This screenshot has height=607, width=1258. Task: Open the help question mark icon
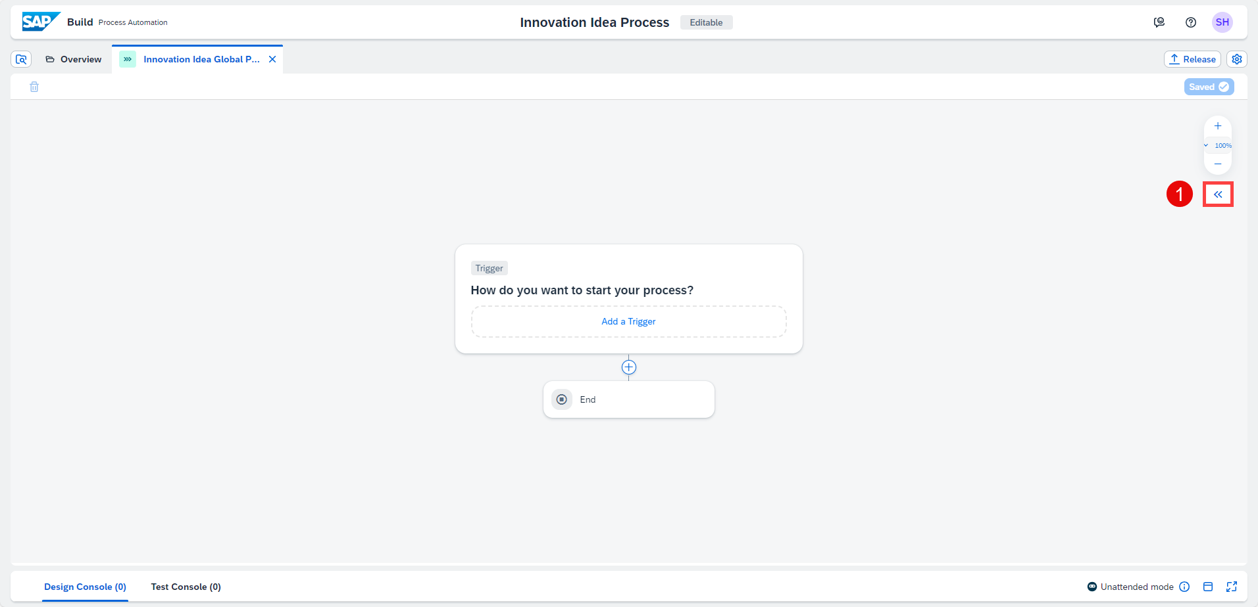pyautogui.click(x=1191, y=22)
